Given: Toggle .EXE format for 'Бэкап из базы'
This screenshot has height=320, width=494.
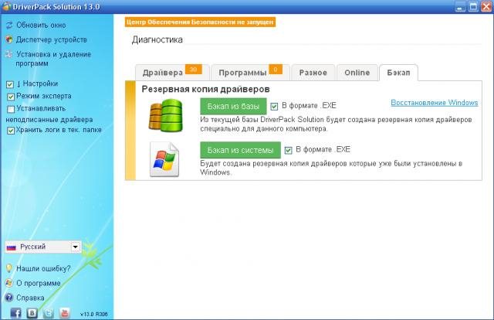Looking at the screenshot, I should point(274,106).
